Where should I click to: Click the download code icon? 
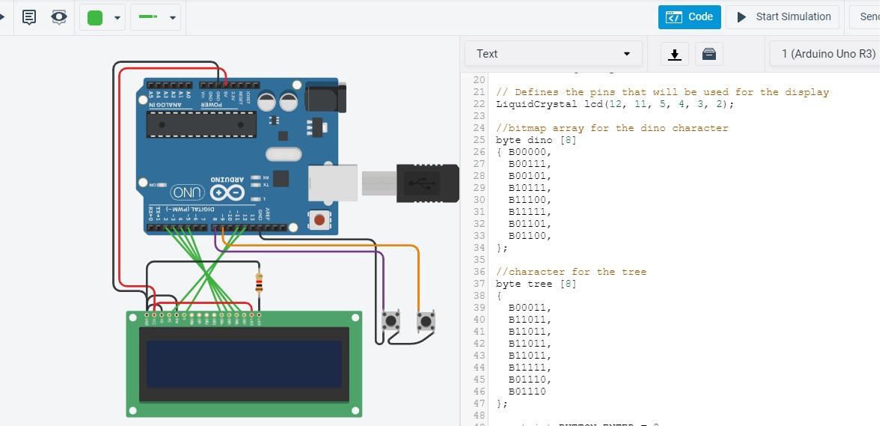click(x=675, y=54)
